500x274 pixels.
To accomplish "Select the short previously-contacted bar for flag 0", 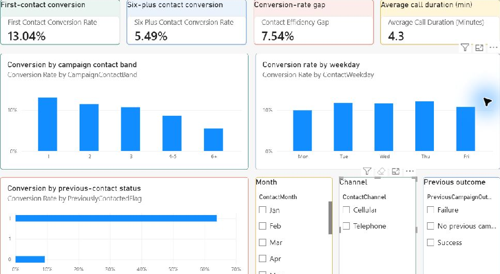I will pyautogui.click(x=30, y=260).
